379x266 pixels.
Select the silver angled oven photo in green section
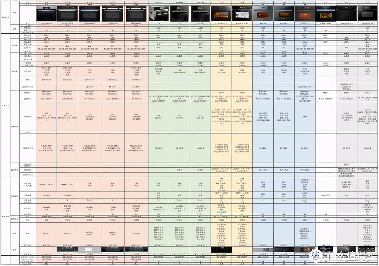(x=159, y=13)
